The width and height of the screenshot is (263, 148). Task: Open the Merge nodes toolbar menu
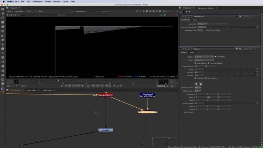pos(3,40)
